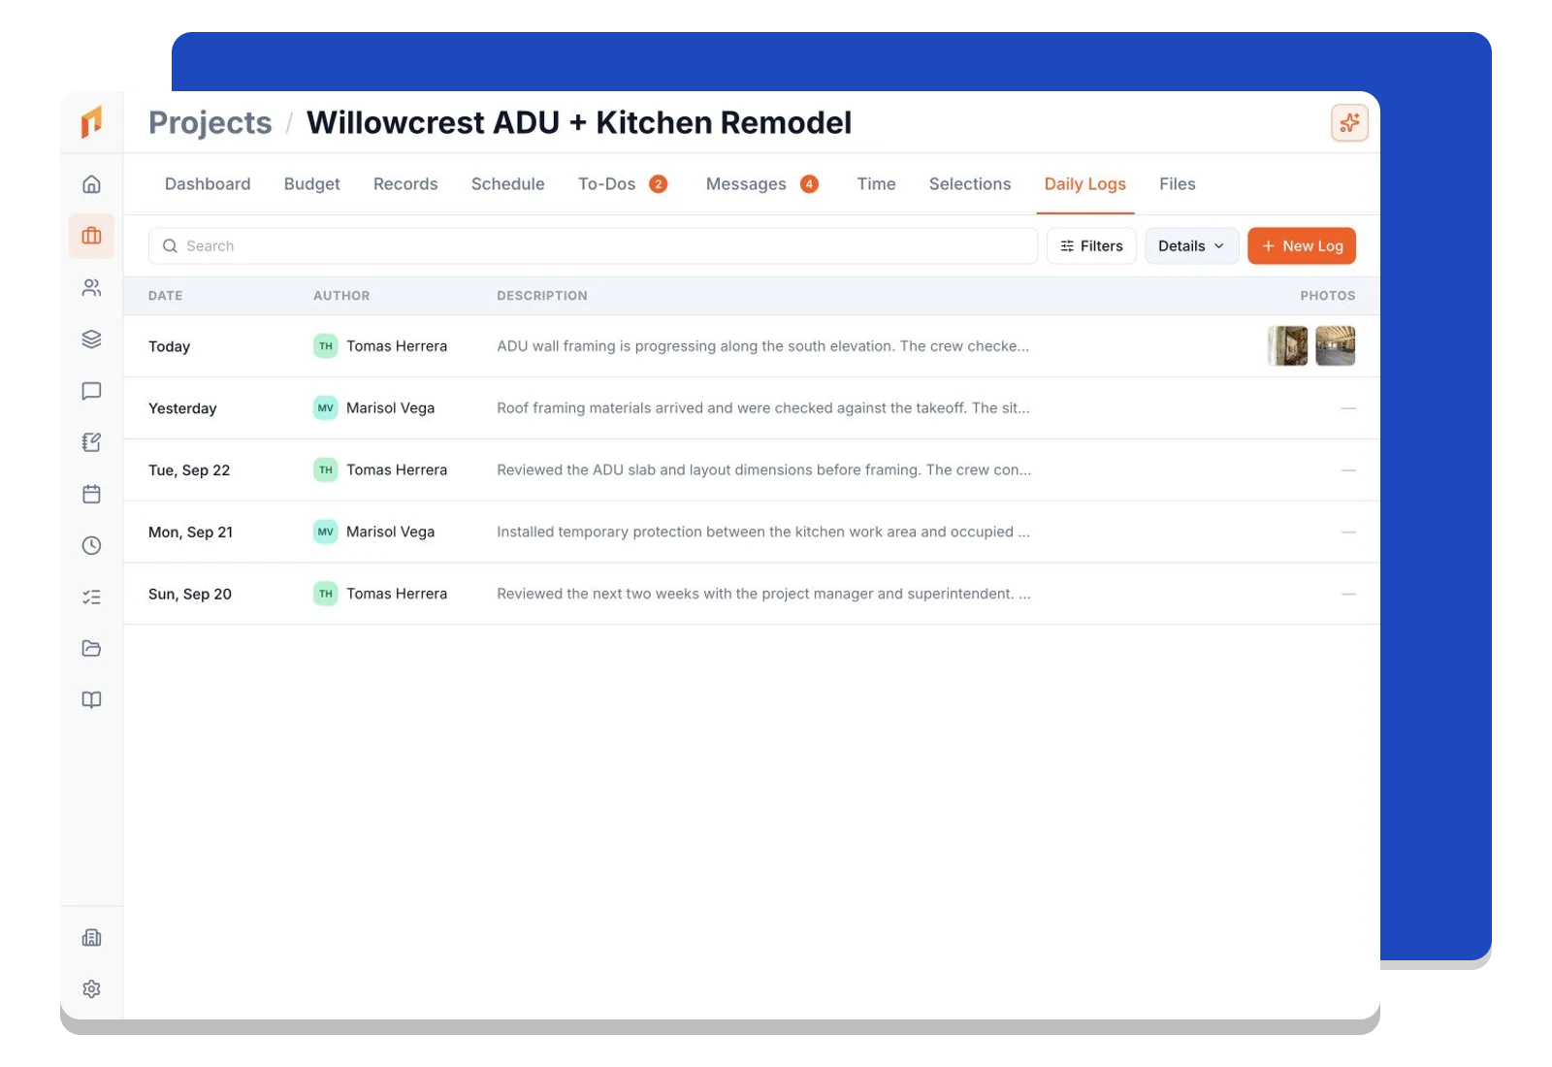Open the calendar icon in sidebar
The height and width of the screenshot is (1067, 1552).
(x=91, y=494)
